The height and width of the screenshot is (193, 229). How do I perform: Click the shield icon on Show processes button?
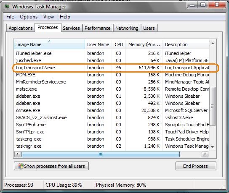(20, 166)
